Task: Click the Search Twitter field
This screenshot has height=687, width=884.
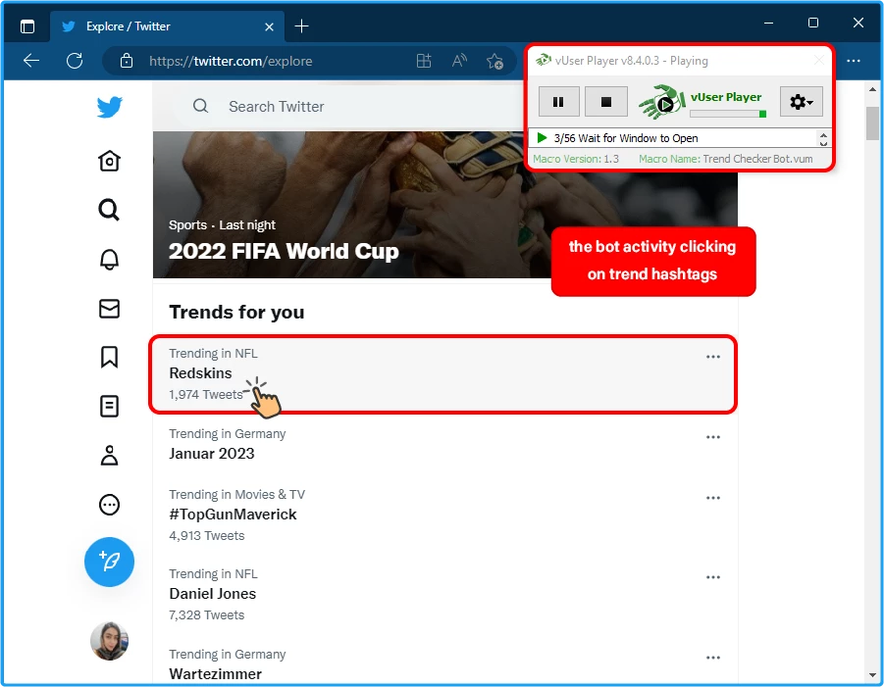Action: point(349,107)
